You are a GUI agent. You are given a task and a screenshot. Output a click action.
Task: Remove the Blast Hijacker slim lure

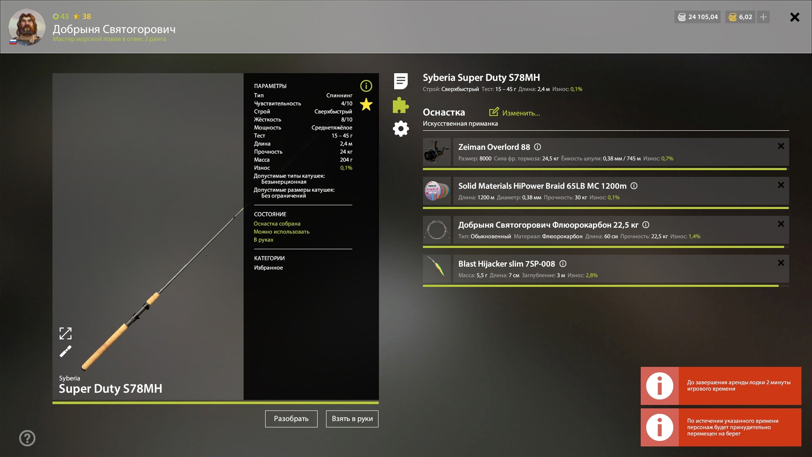pyautogui.click(x=781, y=263)
